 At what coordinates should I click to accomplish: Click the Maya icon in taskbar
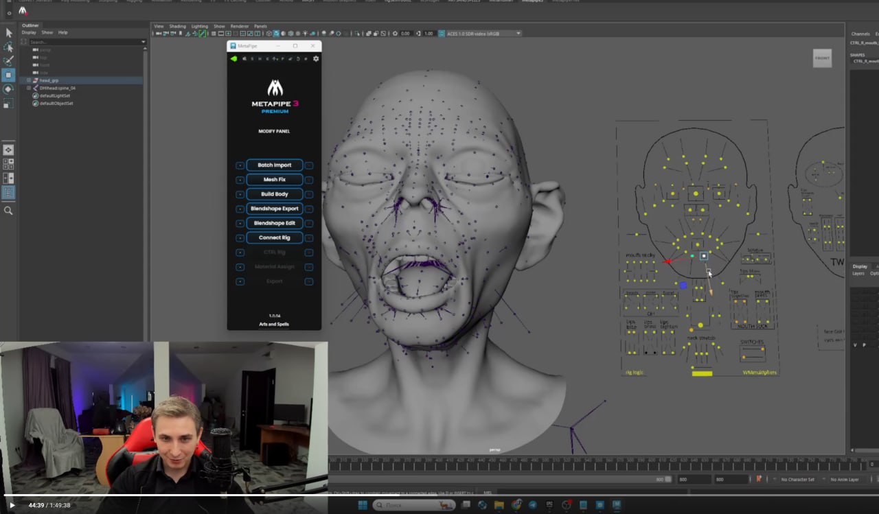click(x=617, y=505)
